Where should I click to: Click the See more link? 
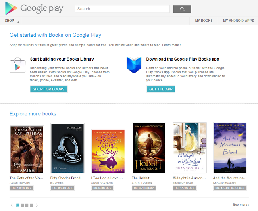point(241,205)
